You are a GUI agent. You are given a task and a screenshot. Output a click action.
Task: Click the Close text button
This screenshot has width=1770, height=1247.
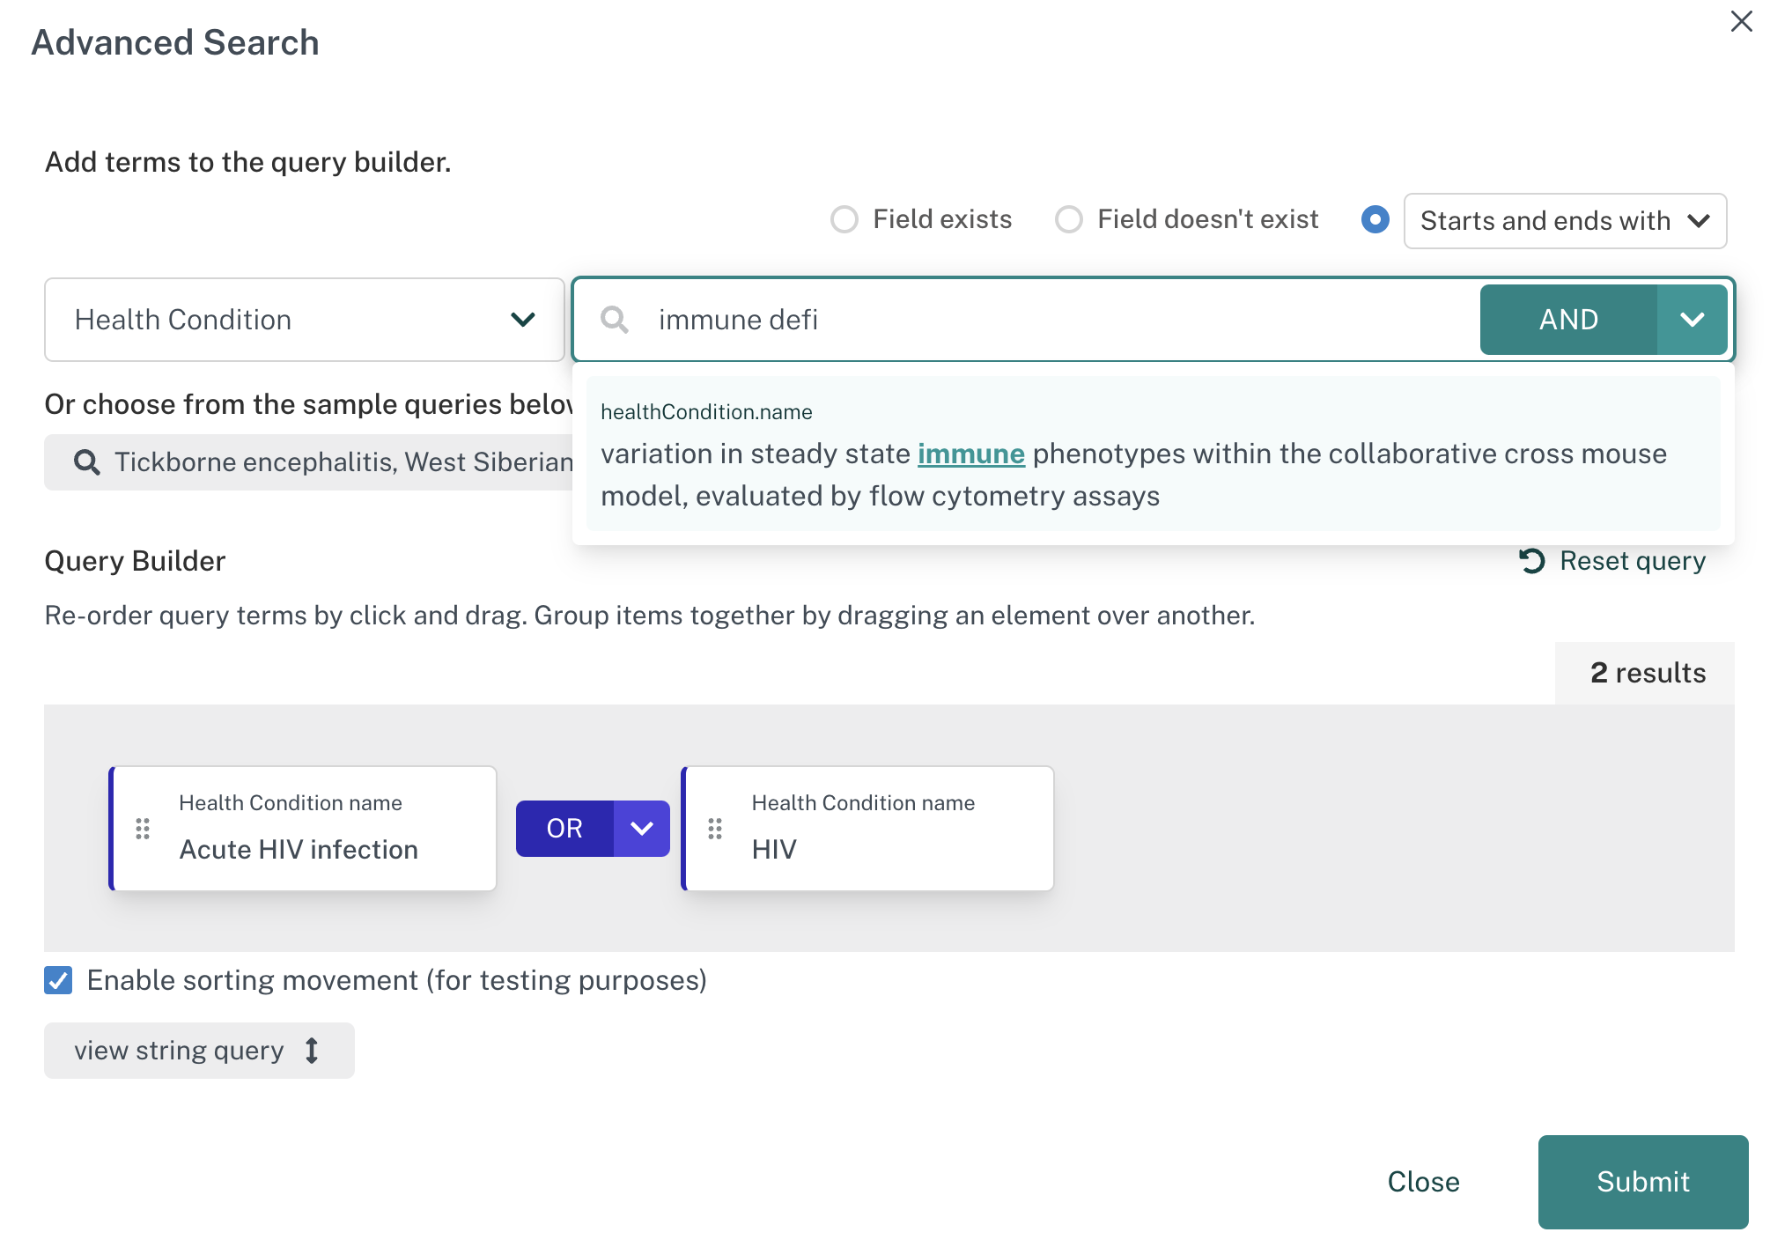click(x=1423, y=1182)
